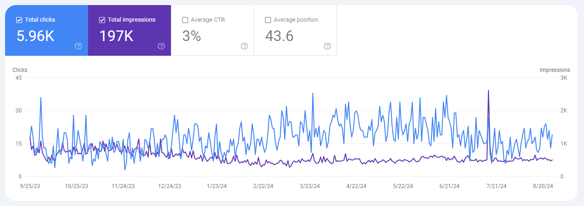Click the 43.6 average position value
This screenshot has width=584, height=206.
coord(279,36)
